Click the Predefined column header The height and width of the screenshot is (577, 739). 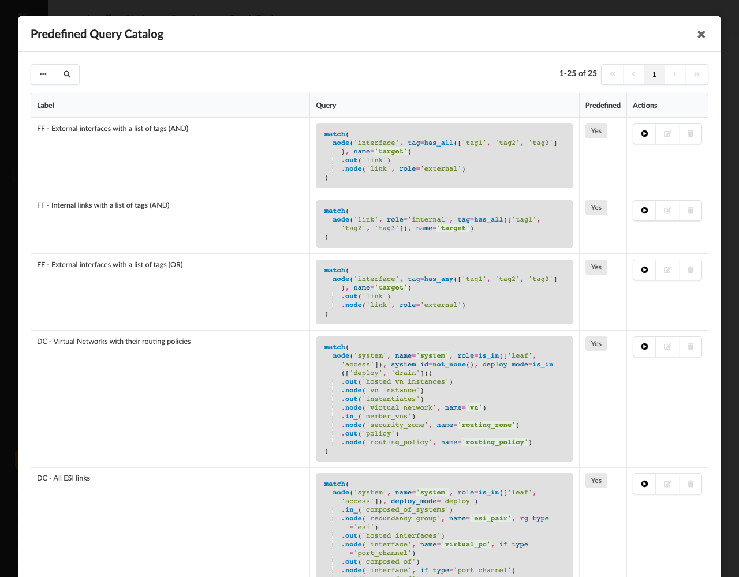coord(603,106)
